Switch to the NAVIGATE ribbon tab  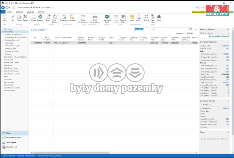[30, 12]
